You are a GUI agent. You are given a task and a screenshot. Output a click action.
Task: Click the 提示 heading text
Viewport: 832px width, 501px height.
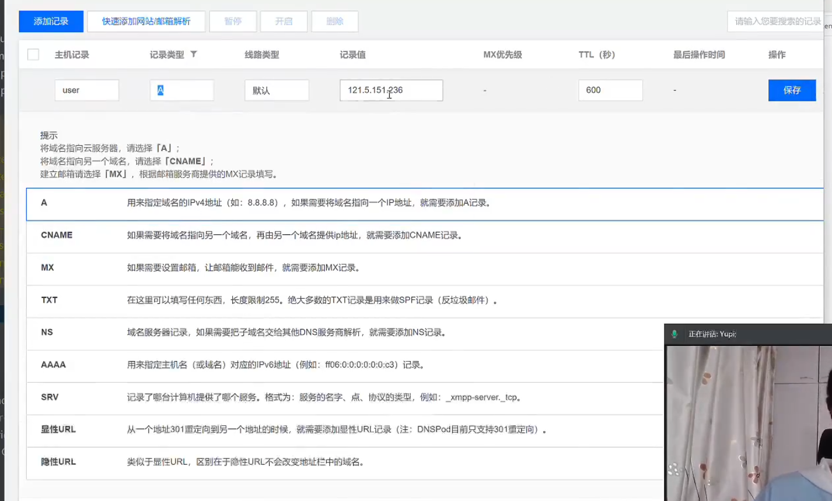coord(49,135)
